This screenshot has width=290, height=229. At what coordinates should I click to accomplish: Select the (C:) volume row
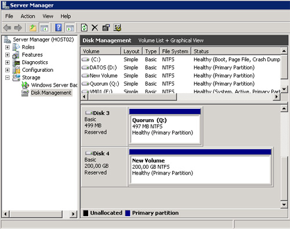pos(180,60)
